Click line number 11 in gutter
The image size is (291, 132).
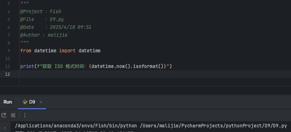(x=7, y=66)
